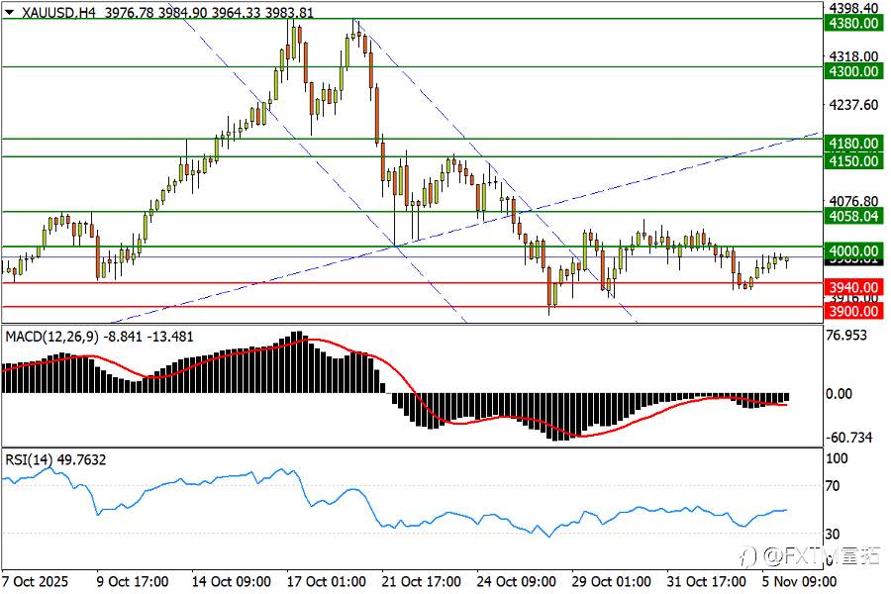Click the 4398.40 price scale value
The image size is (891, 594).
pos(853,7)
